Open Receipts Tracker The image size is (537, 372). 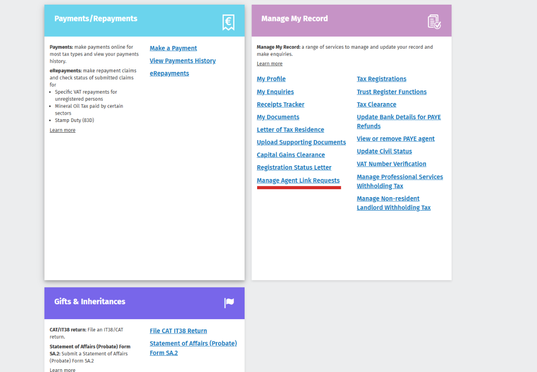click(x=280, y=104)
